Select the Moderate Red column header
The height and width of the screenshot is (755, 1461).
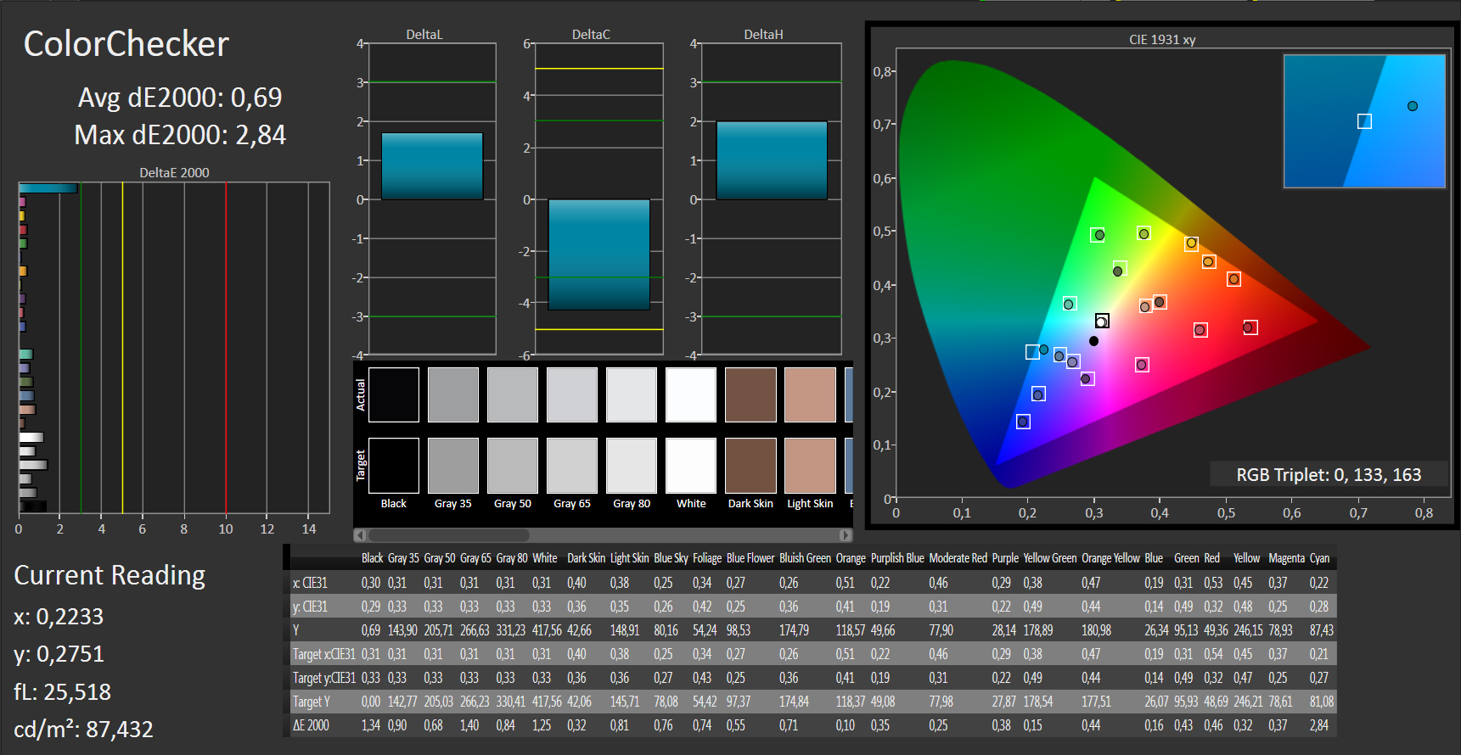click(x=958, y=558)
